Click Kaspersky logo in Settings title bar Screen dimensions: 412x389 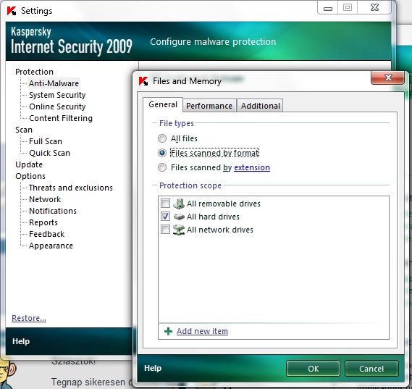pyautogui.click(x=12, y=11)
